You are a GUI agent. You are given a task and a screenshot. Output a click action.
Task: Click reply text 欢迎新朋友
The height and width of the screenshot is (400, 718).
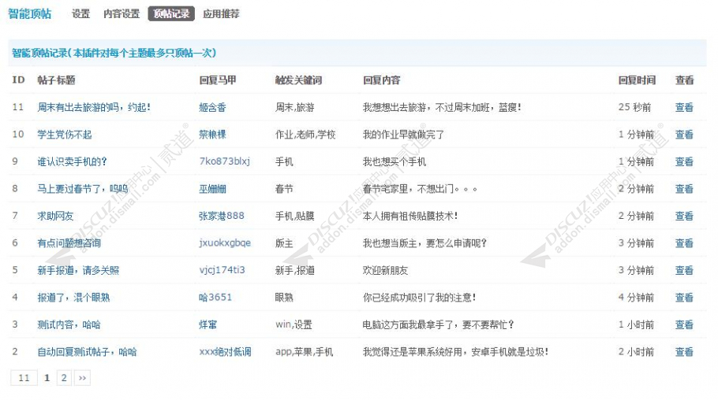click(x=385, y=270)
